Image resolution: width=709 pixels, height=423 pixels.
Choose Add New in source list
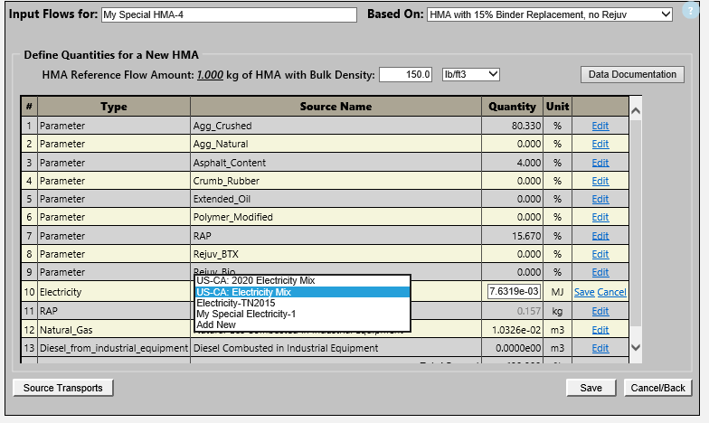[x=215, y=324]
